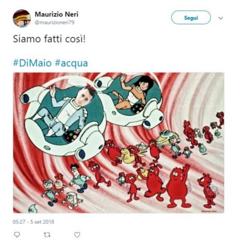Click the yellow flying capsule in image
Screen dimensions: 238x249
pyautogui.click(x=168, y=137)
